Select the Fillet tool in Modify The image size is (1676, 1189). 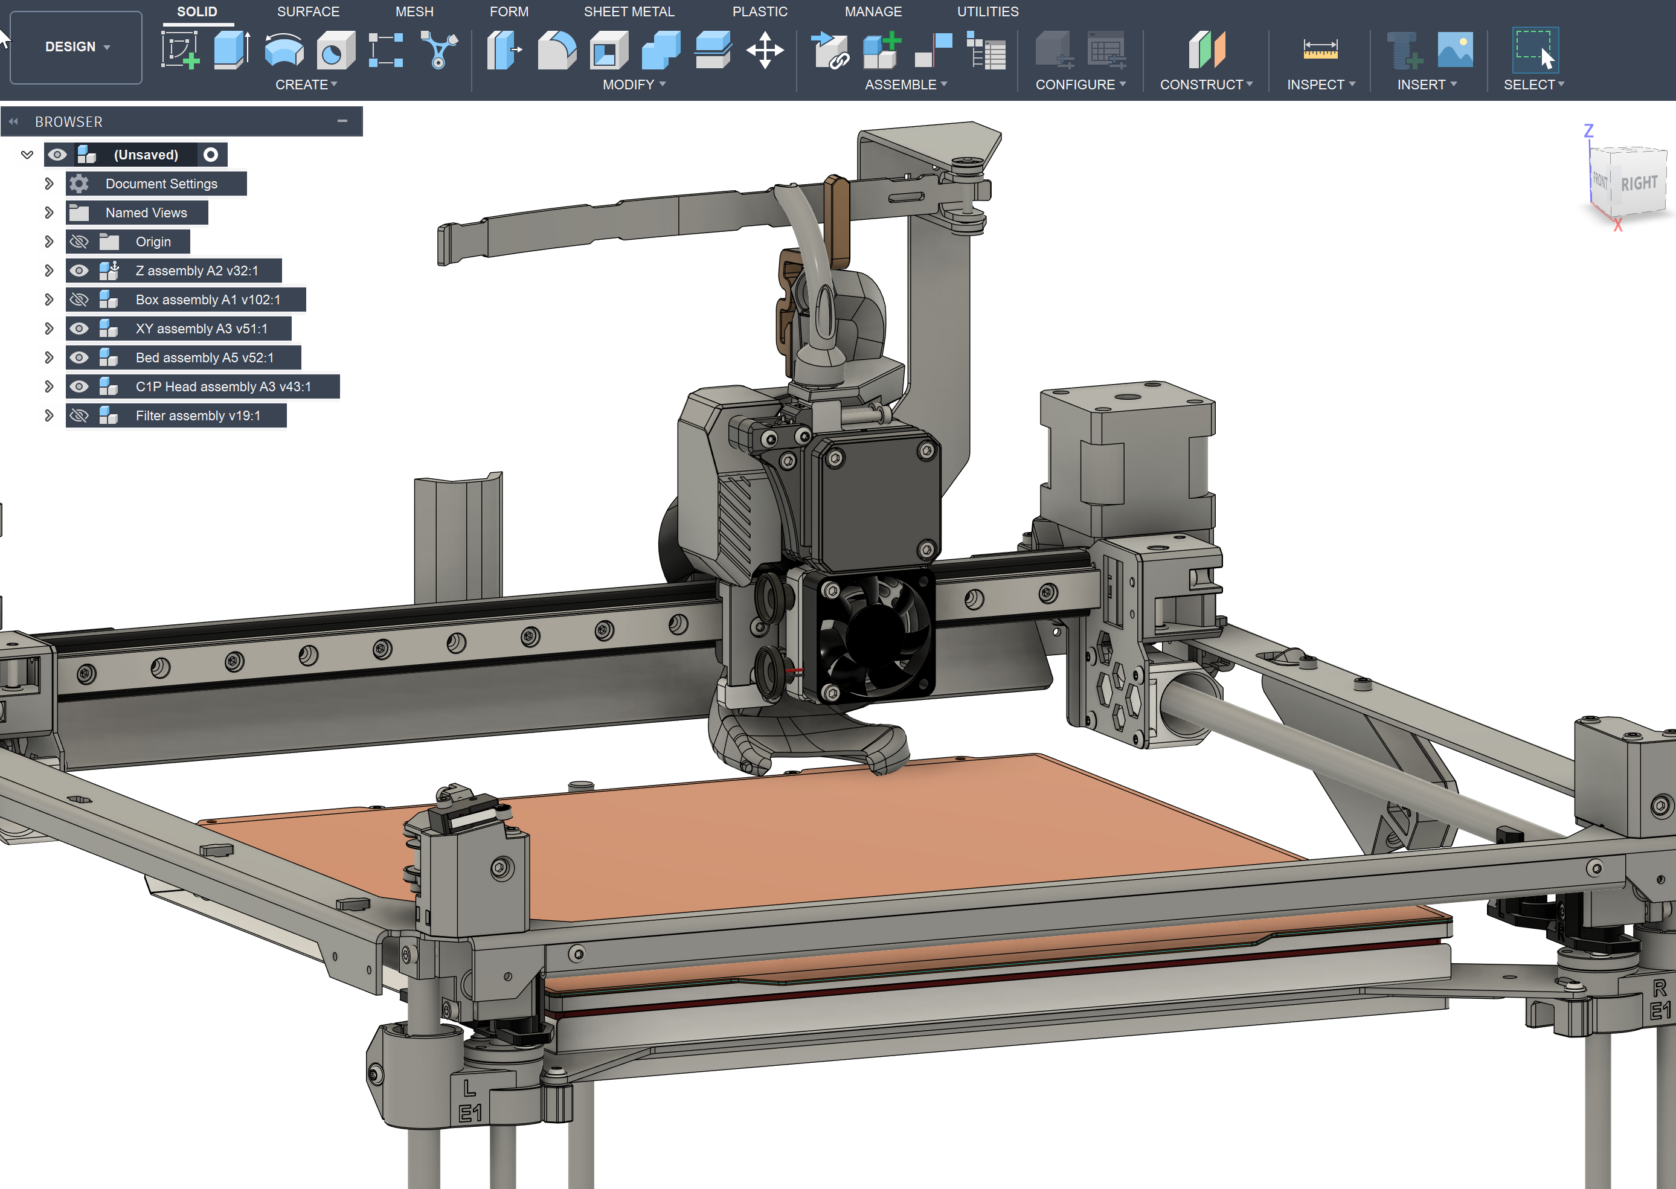556,50
